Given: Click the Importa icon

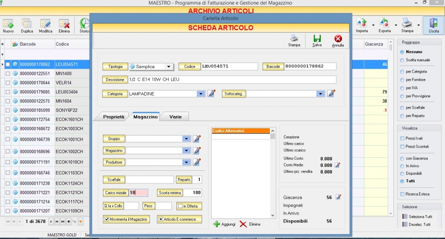Looking at the screenshot, I should 362,23.
